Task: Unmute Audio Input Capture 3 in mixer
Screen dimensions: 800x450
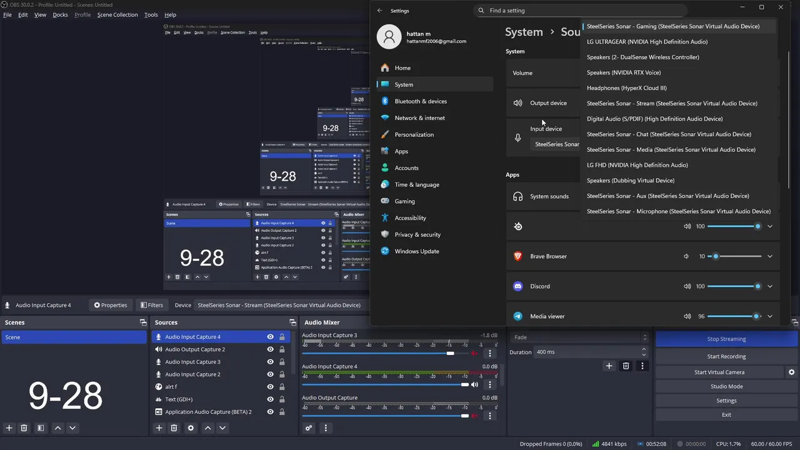Action: click(475, 354)
